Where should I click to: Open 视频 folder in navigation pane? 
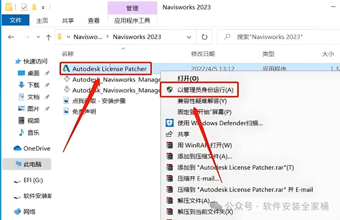coord(33,121)
